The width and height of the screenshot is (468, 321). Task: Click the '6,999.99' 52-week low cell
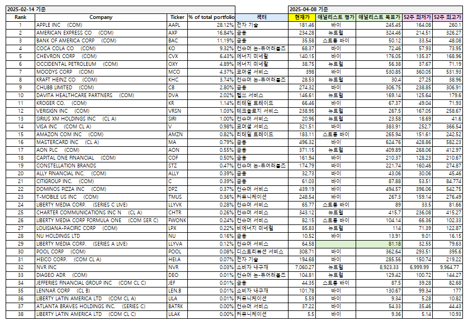click(x=417, y=267)
